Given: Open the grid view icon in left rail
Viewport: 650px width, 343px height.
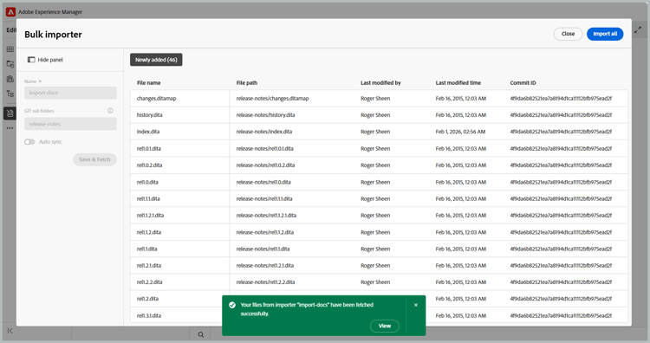Looking at the screenshot, I should click(10, 49).
